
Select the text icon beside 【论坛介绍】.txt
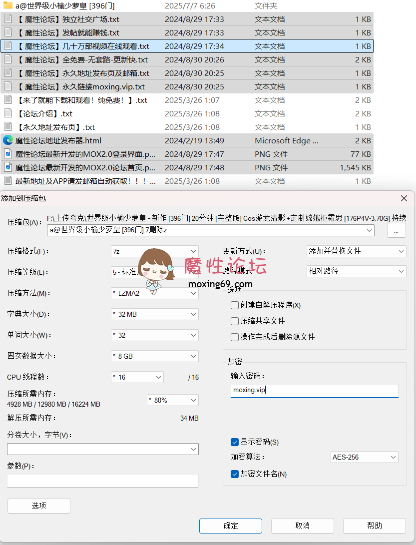click(8, 114)
